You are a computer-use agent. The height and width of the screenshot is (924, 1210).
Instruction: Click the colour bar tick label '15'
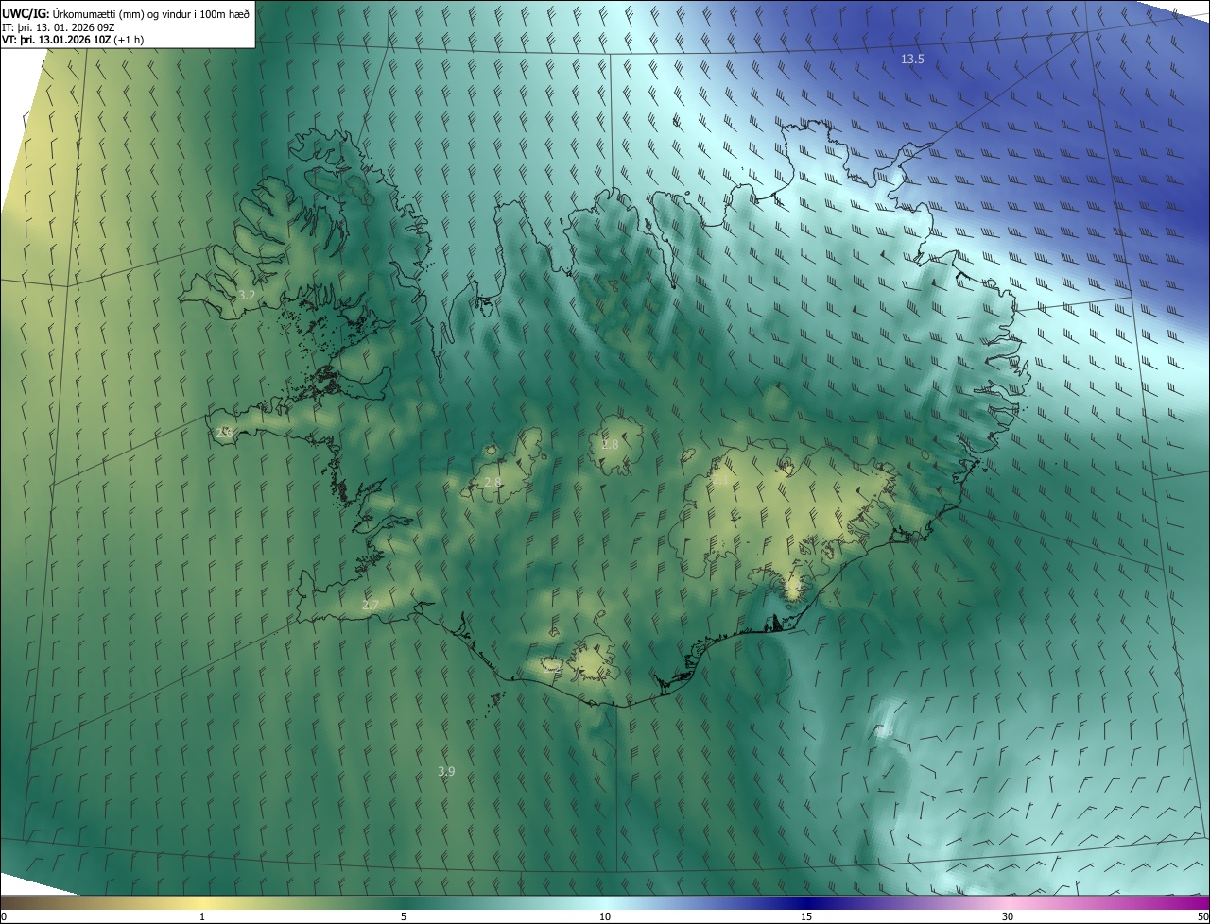click(806, 916)
